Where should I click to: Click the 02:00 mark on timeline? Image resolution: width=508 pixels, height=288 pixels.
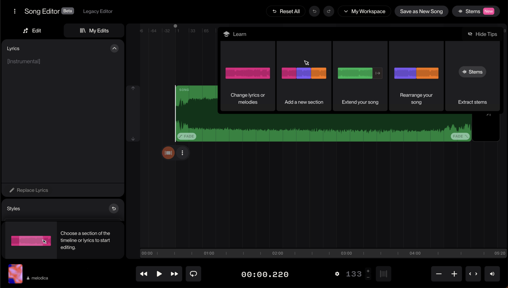click(278, 253)
